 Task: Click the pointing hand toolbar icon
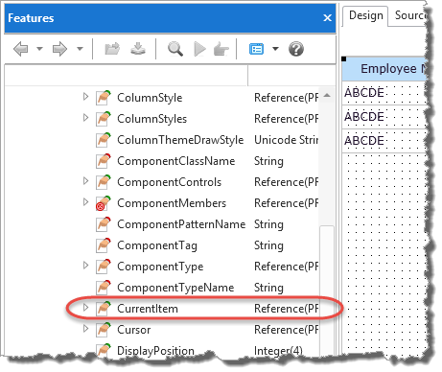(x=221, y=49)
